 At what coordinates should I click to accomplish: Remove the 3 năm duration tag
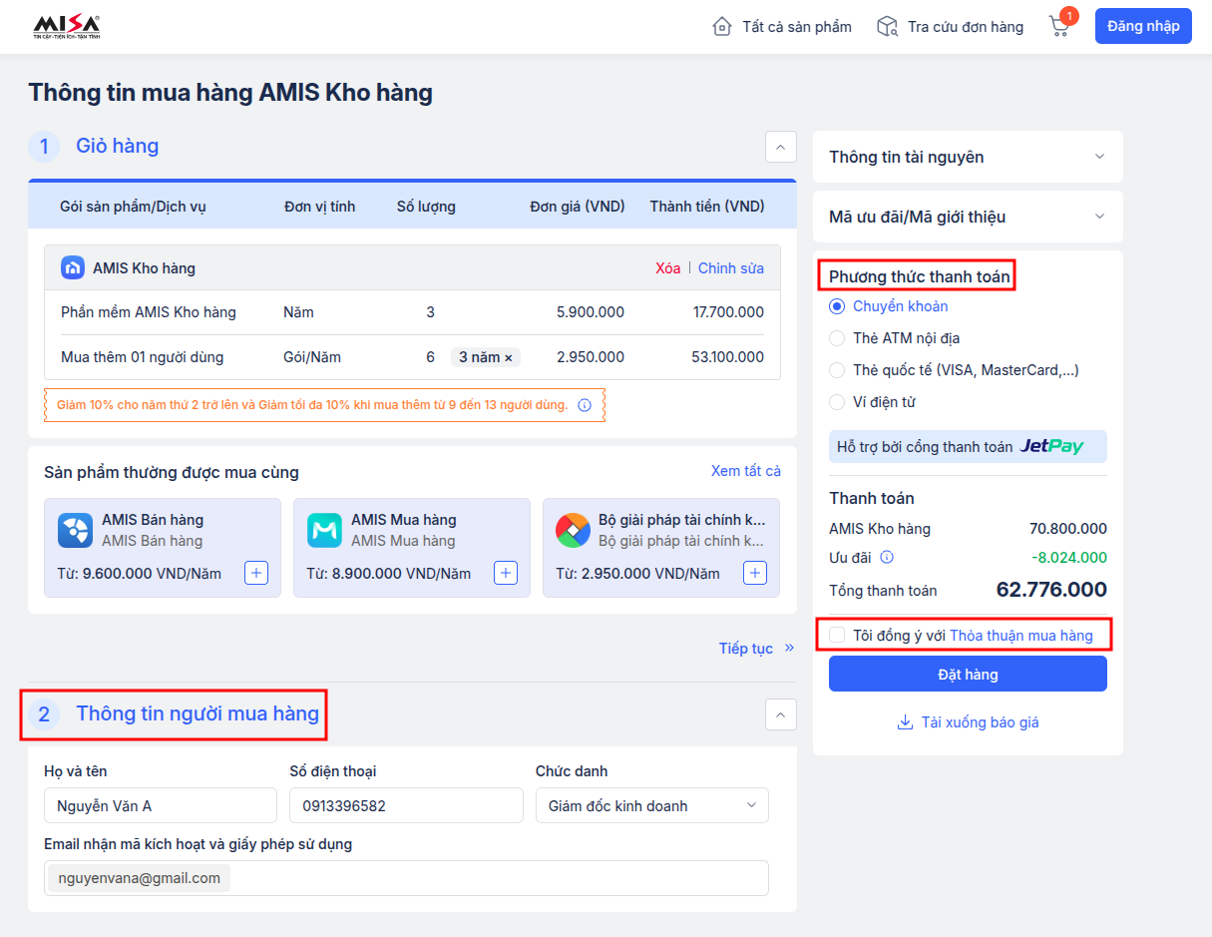pos(508,357)
